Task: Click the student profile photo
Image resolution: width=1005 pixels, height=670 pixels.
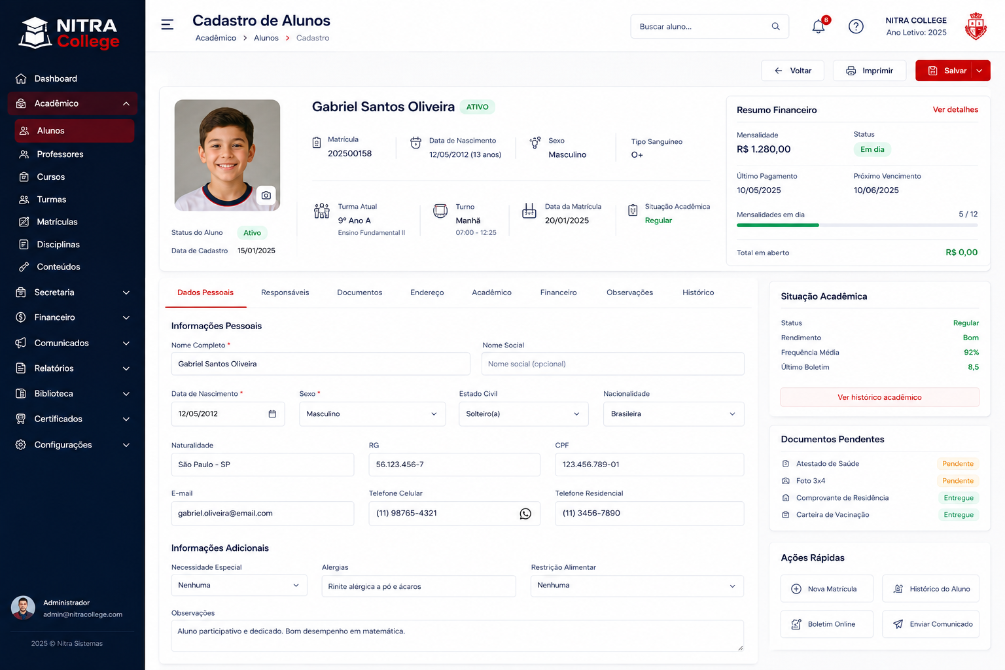Action: pos(227,155)
